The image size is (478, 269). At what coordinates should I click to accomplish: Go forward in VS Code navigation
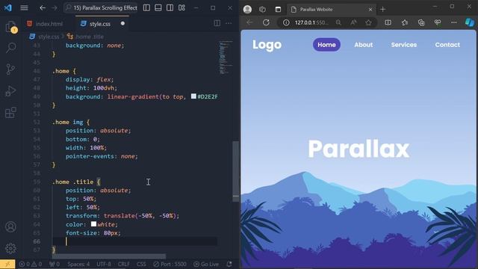point(55,8)
